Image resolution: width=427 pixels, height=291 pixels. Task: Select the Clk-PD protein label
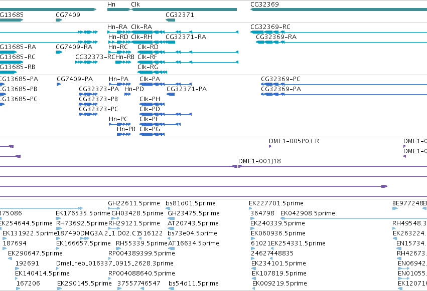[x=150, y=109]
